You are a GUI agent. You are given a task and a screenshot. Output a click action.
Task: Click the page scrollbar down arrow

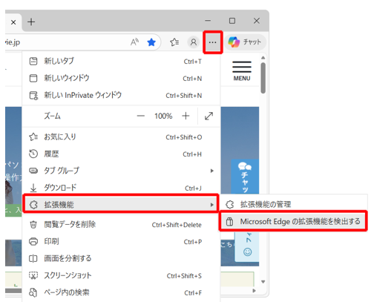coord(263,282)
